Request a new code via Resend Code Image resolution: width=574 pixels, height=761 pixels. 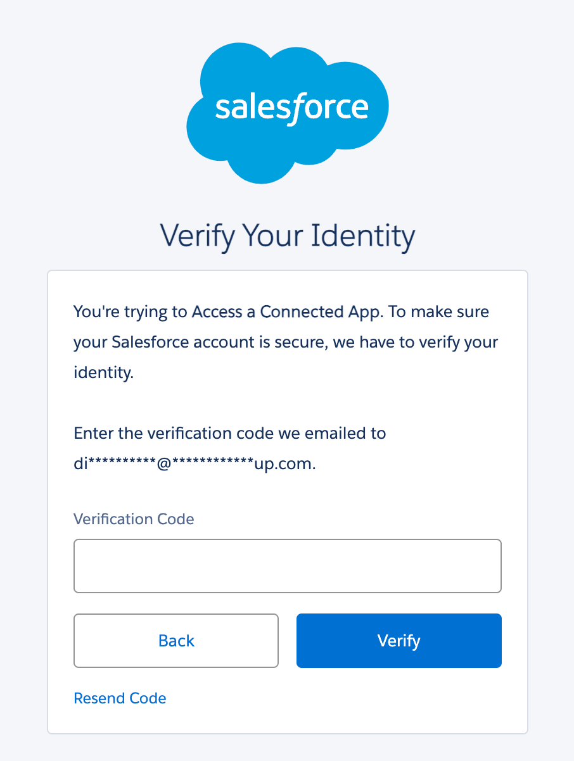click(x=120, y=698)
